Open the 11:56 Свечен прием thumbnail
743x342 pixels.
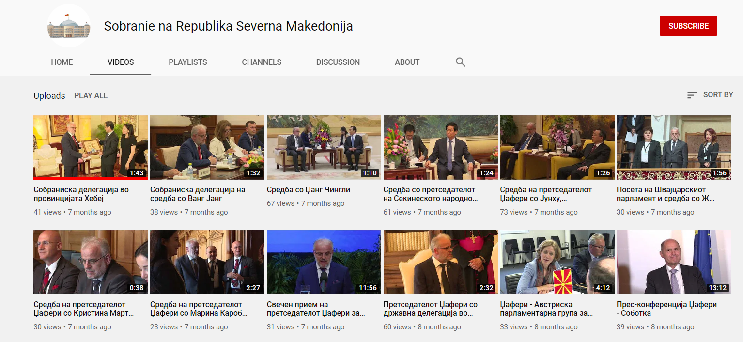click(324, 262)
